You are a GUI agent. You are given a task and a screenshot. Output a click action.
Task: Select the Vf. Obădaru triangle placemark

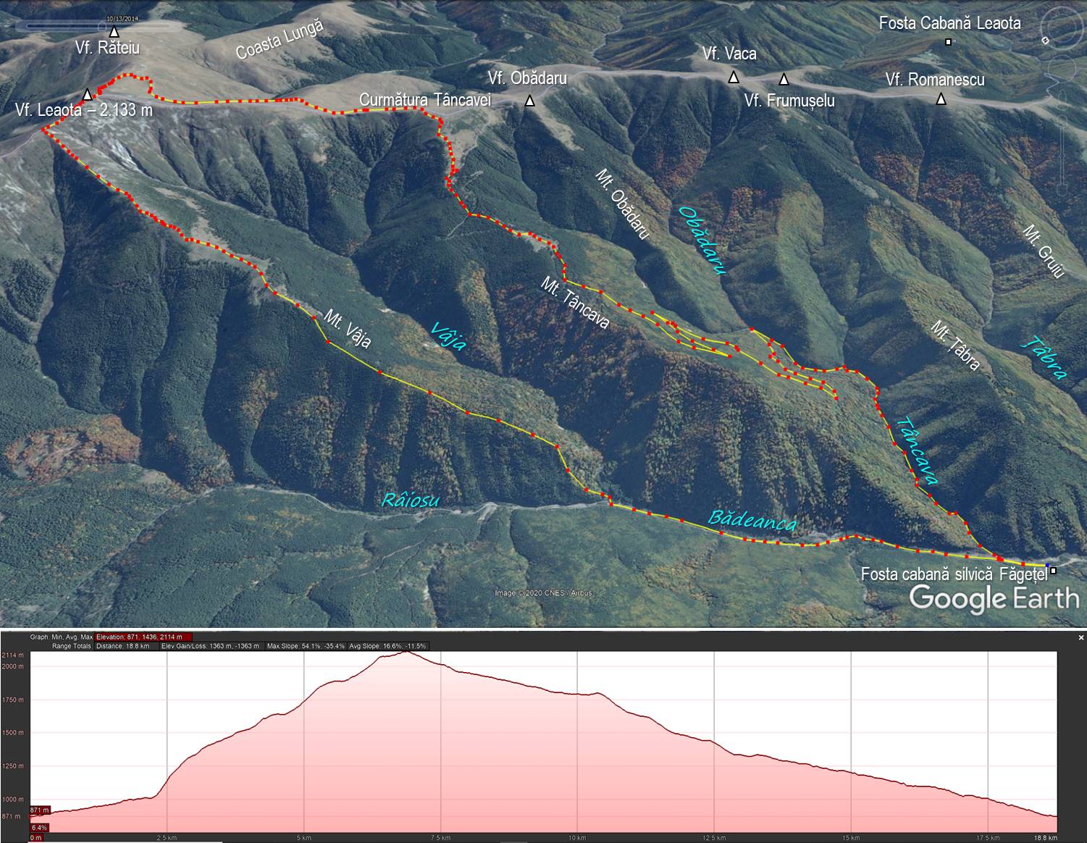point(530,101)
